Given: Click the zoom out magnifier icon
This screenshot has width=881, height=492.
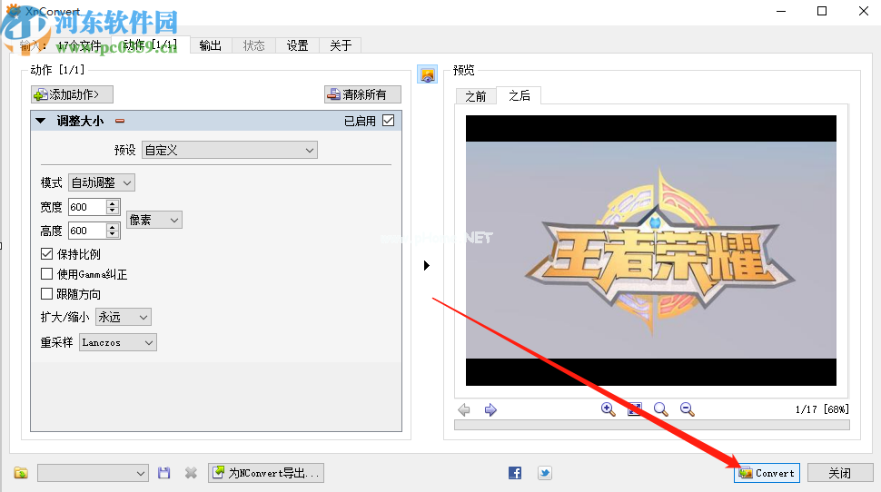Looking at the screenshot, I should 688,409.
